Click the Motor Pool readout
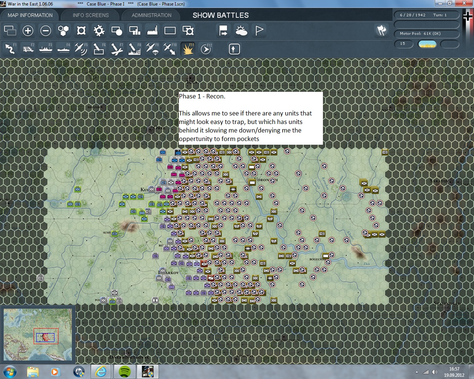474x379 pixels. pyautogui.click(x=426, y=34)
